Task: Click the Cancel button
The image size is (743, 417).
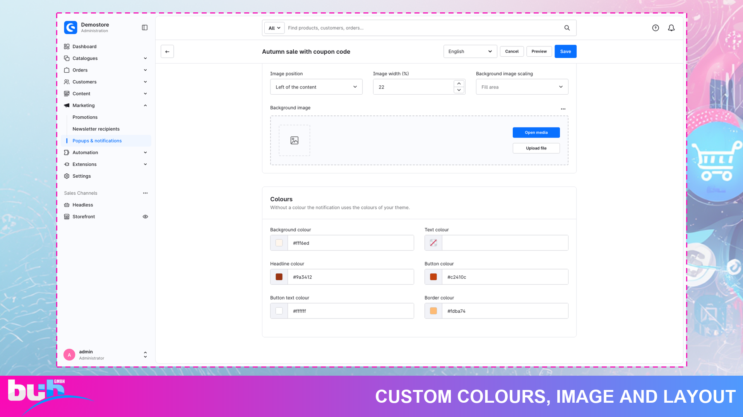Action: 512,51
